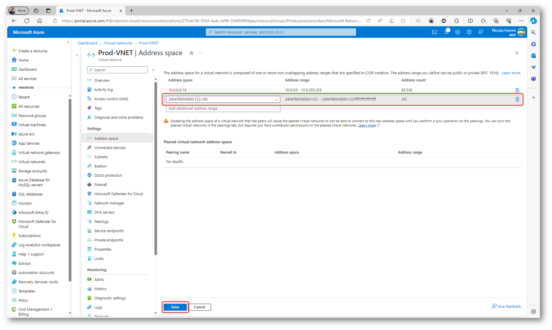Viewport: 552px width, 330px height.
Task: Click resource menu Search box
Action: coord(117,70)
